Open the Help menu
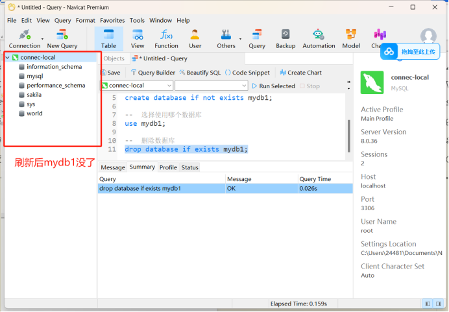 coord(183,21)
